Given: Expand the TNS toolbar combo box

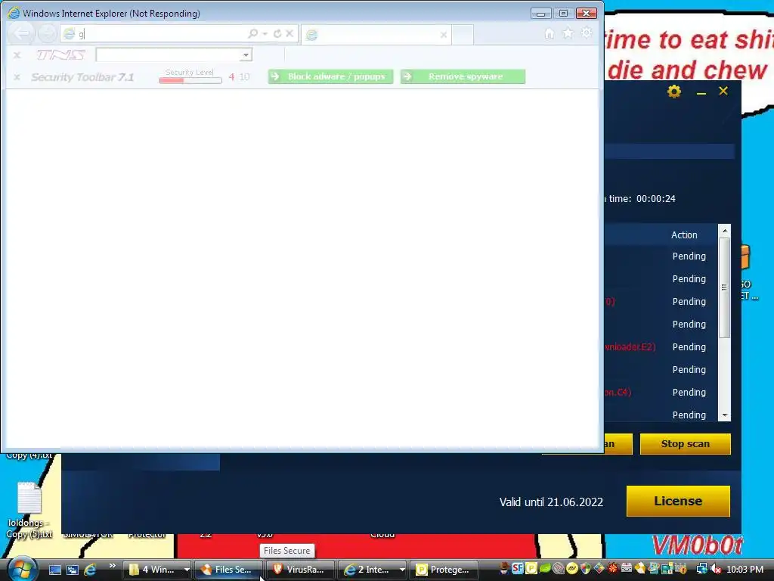Looking at the screenshot, I should click(x=246, y=54).
